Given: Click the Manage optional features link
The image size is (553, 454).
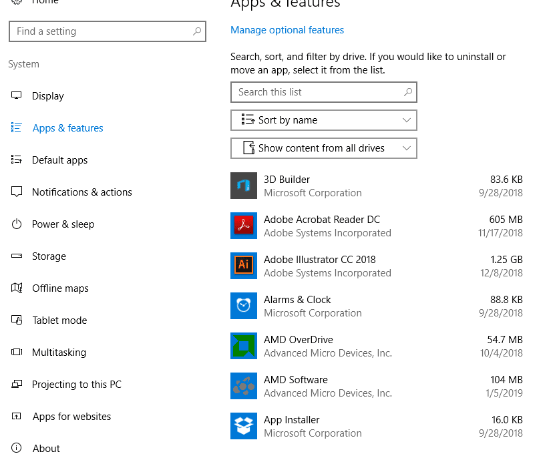Looking at the screenshot, I should [287, 30].
